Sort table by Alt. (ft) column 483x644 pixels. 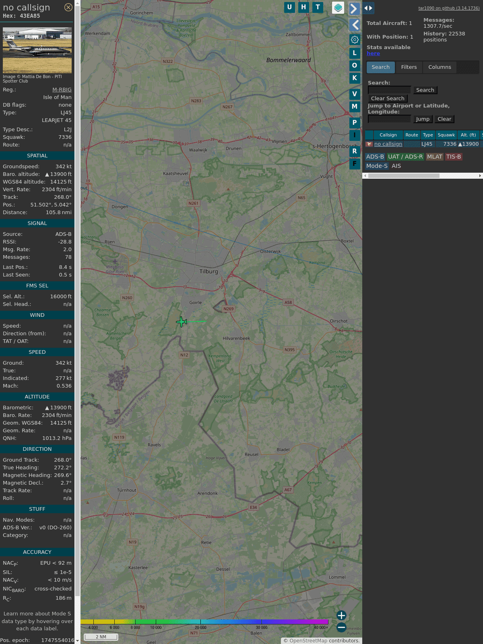pos(469,135)
